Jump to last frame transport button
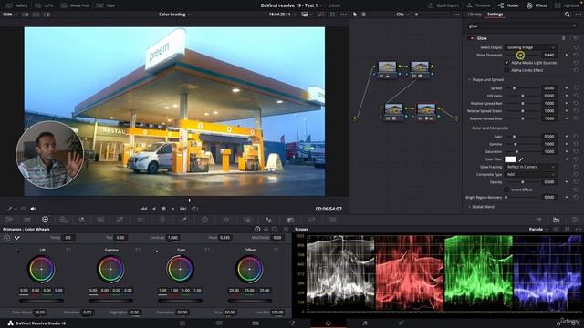The image size is (584, 328). click(182, 209)
